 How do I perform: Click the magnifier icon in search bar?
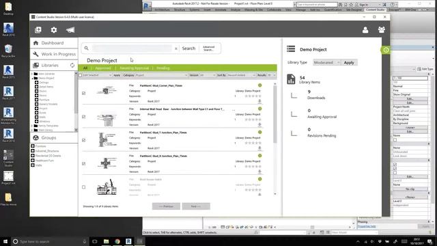(87, 49)
